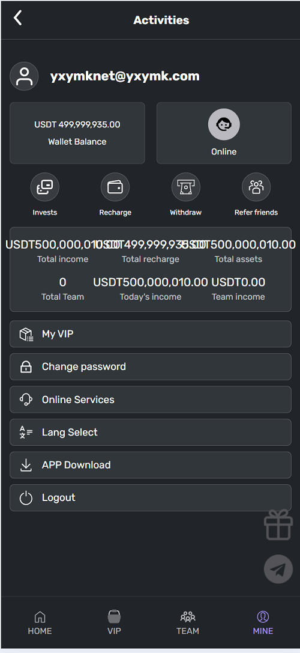Switch to the VIP tab
This screenshot has width=300, height=653.
[x=114, y=623]
